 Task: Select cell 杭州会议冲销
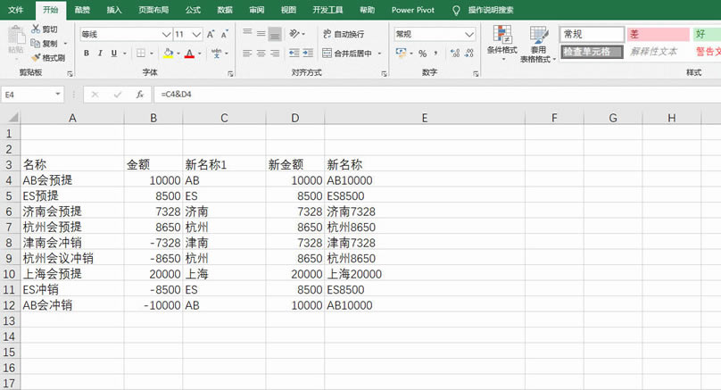coord(72,258)
